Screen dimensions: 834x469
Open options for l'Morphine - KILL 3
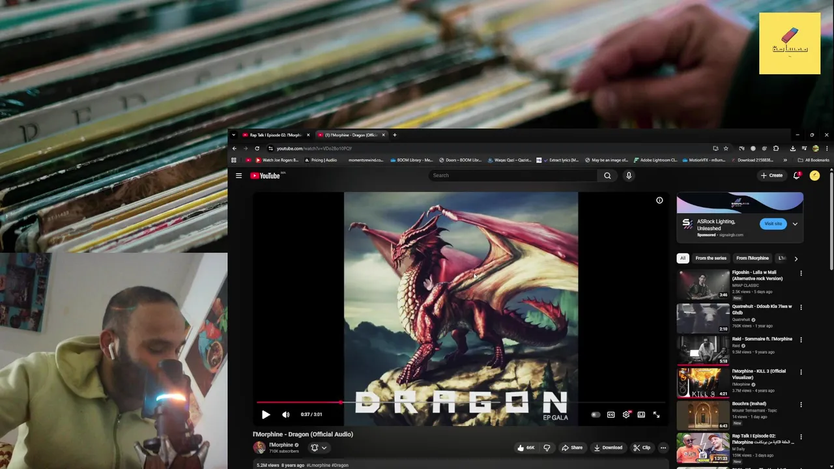[801, 373]
